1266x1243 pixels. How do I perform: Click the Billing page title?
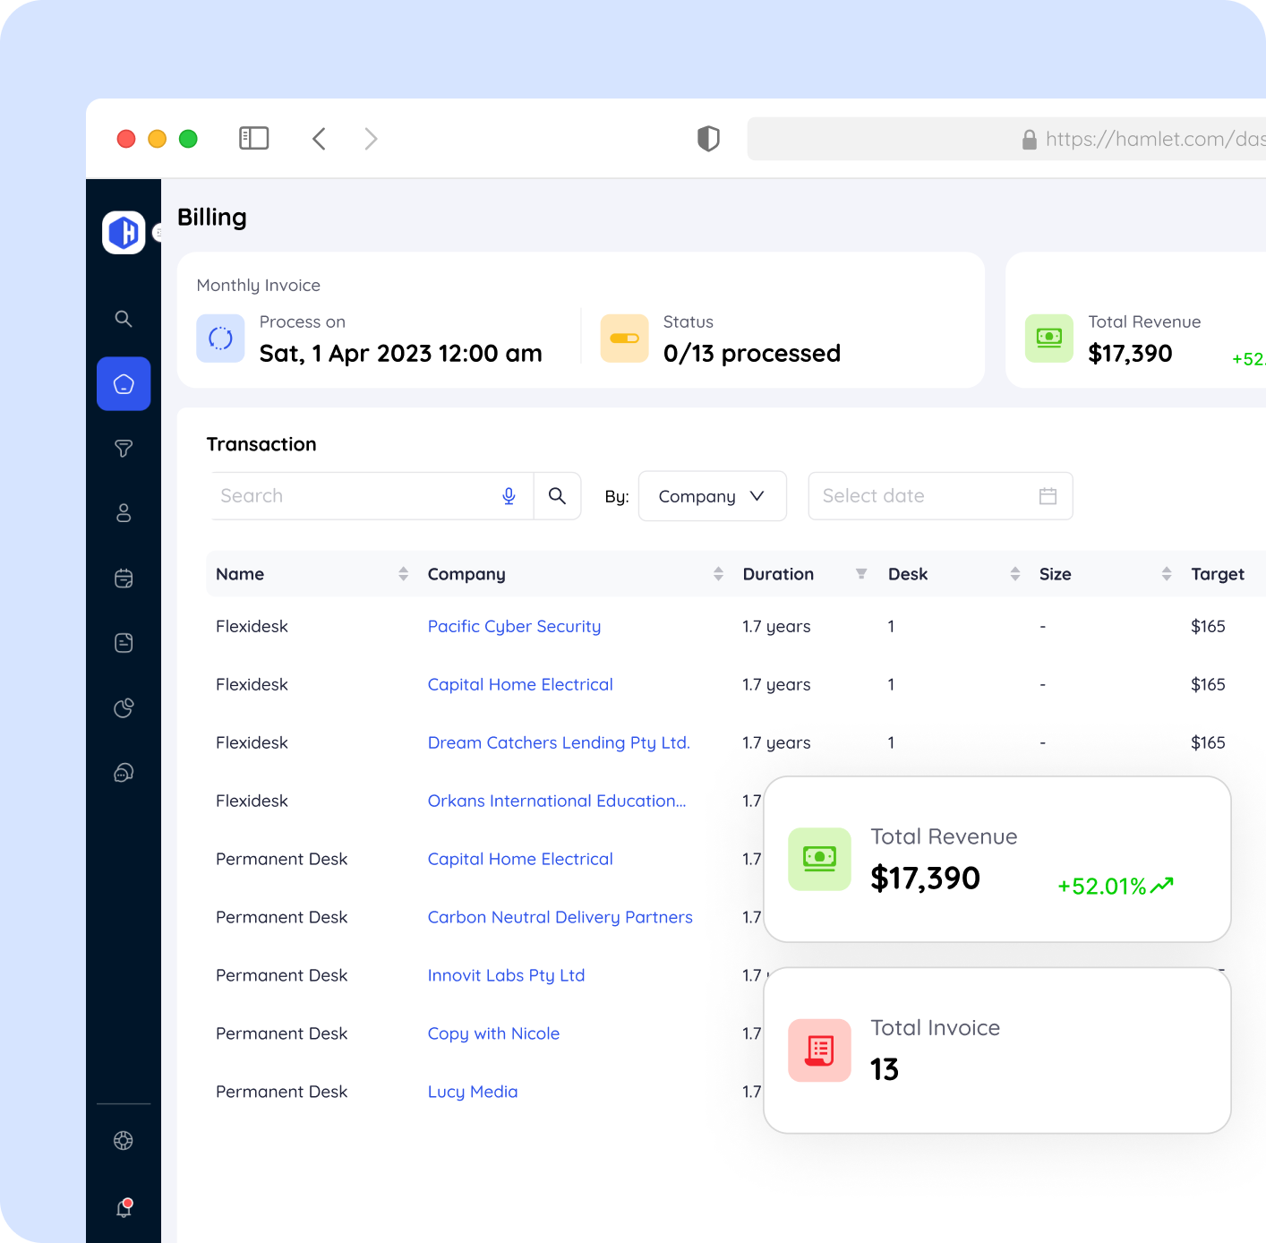pyautogui.click(x=212, y=218)
